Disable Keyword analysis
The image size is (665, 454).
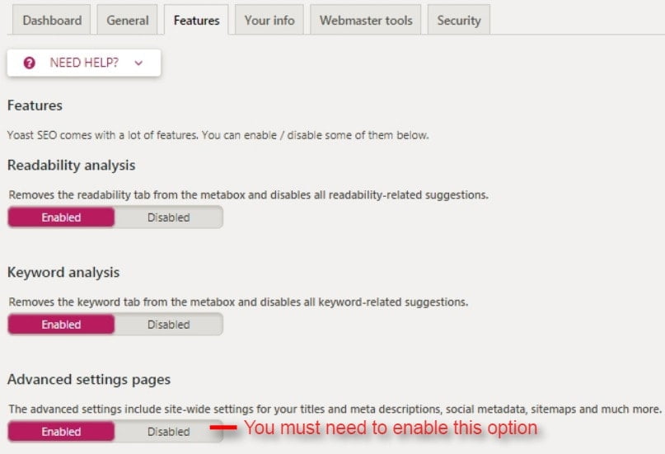pyautogui.click(x=168, y=325)
